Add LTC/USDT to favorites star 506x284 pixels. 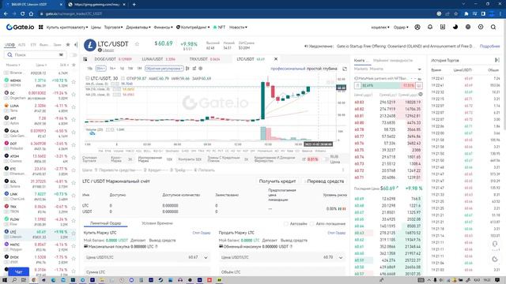(137, 44)
